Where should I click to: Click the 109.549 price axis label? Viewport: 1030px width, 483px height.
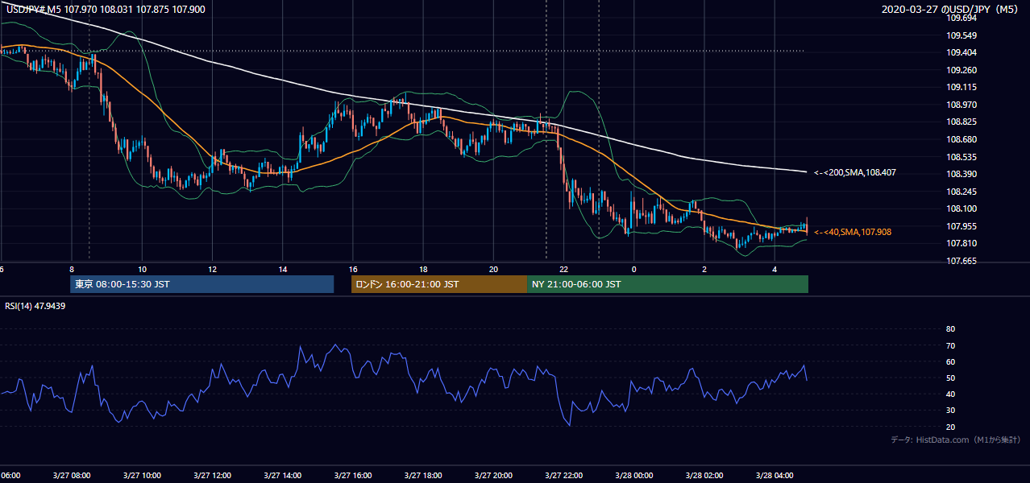(961, 35)
